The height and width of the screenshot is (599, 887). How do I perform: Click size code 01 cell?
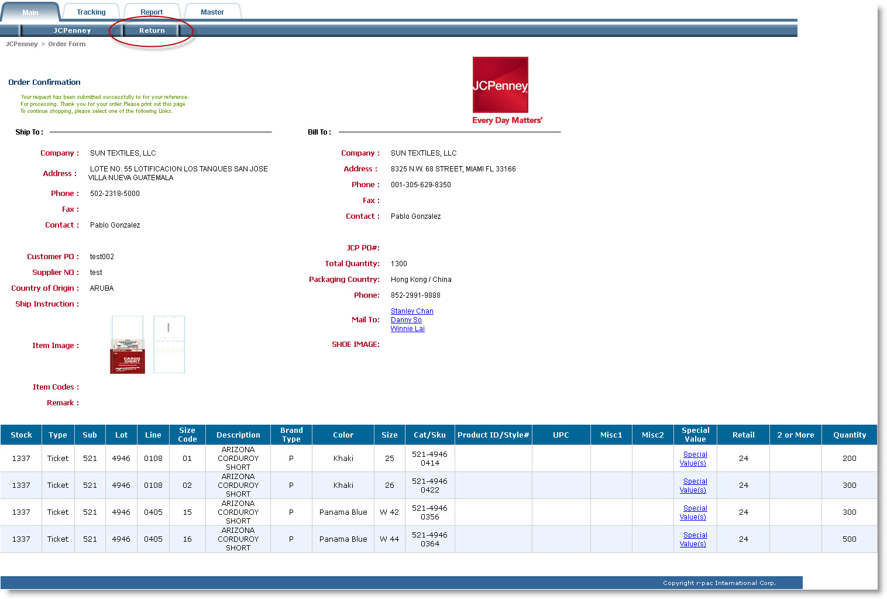(x=187, y=459)
